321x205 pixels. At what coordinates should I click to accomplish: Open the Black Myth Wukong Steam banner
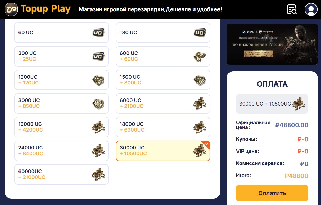click(x=272, y=44)
